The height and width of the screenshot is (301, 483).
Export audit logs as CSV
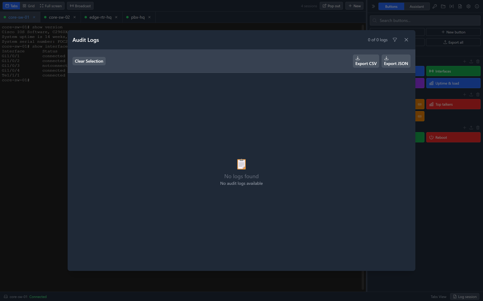(366, 61)
